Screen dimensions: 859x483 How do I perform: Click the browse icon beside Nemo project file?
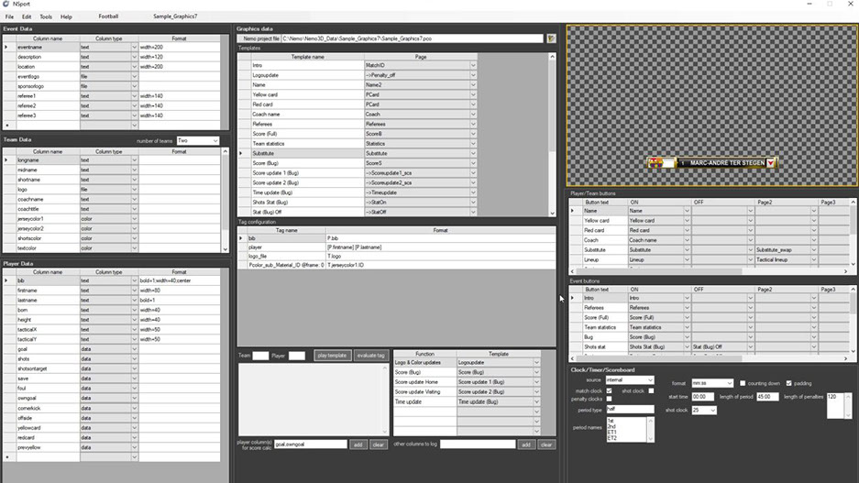551,39
